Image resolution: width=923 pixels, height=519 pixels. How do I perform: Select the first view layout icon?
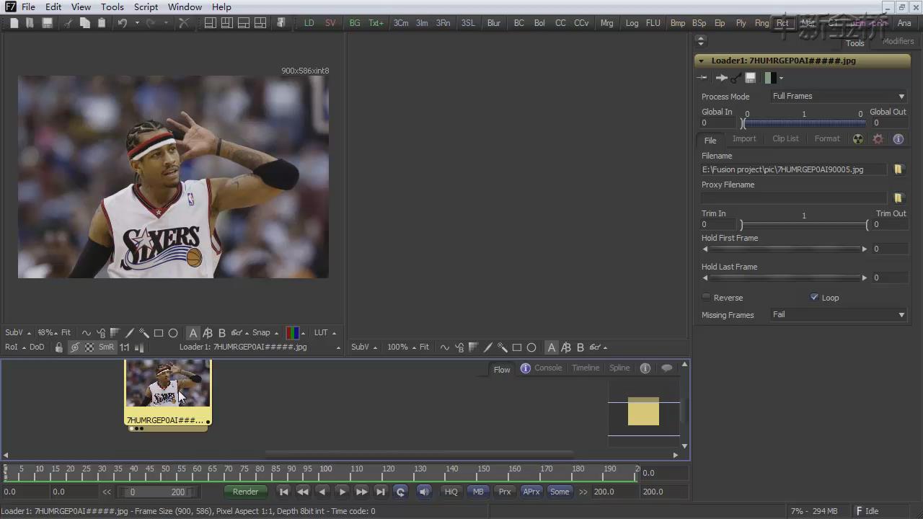[210, 23]
